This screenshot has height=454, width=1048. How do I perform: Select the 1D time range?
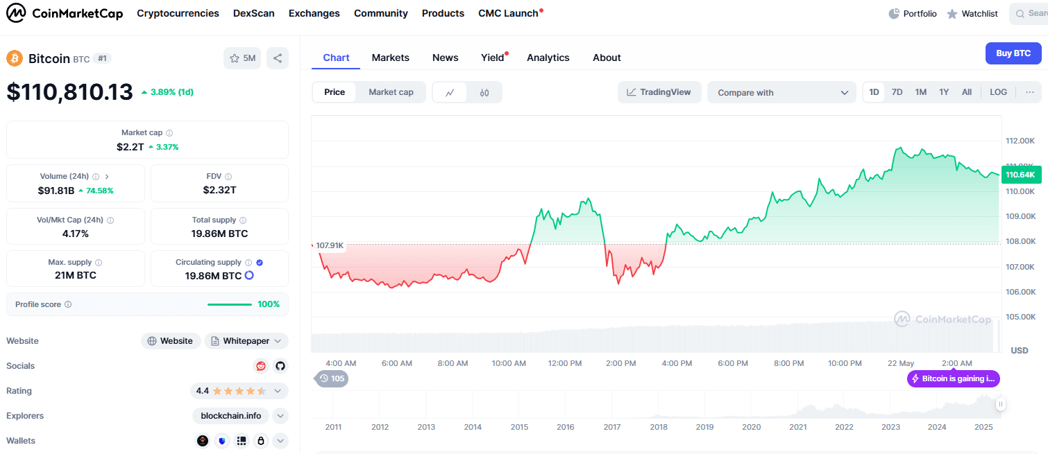(874, 92)
